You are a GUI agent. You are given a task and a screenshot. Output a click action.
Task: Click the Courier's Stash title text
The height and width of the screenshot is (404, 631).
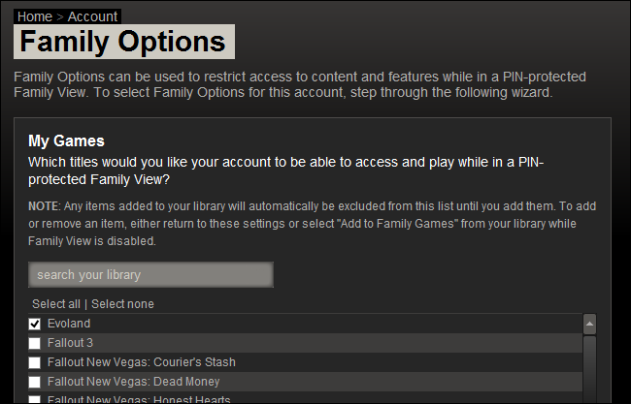coord(141,362)
